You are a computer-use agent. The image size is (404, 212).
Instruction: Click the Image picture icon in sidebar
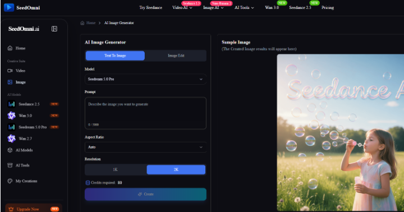[10, 82]
